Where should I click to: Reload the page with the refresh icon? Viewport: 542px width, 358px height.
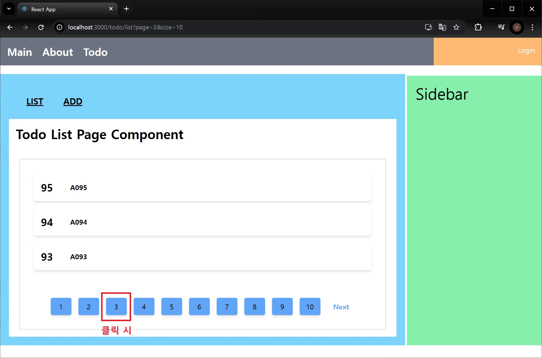tap(41, 27)
